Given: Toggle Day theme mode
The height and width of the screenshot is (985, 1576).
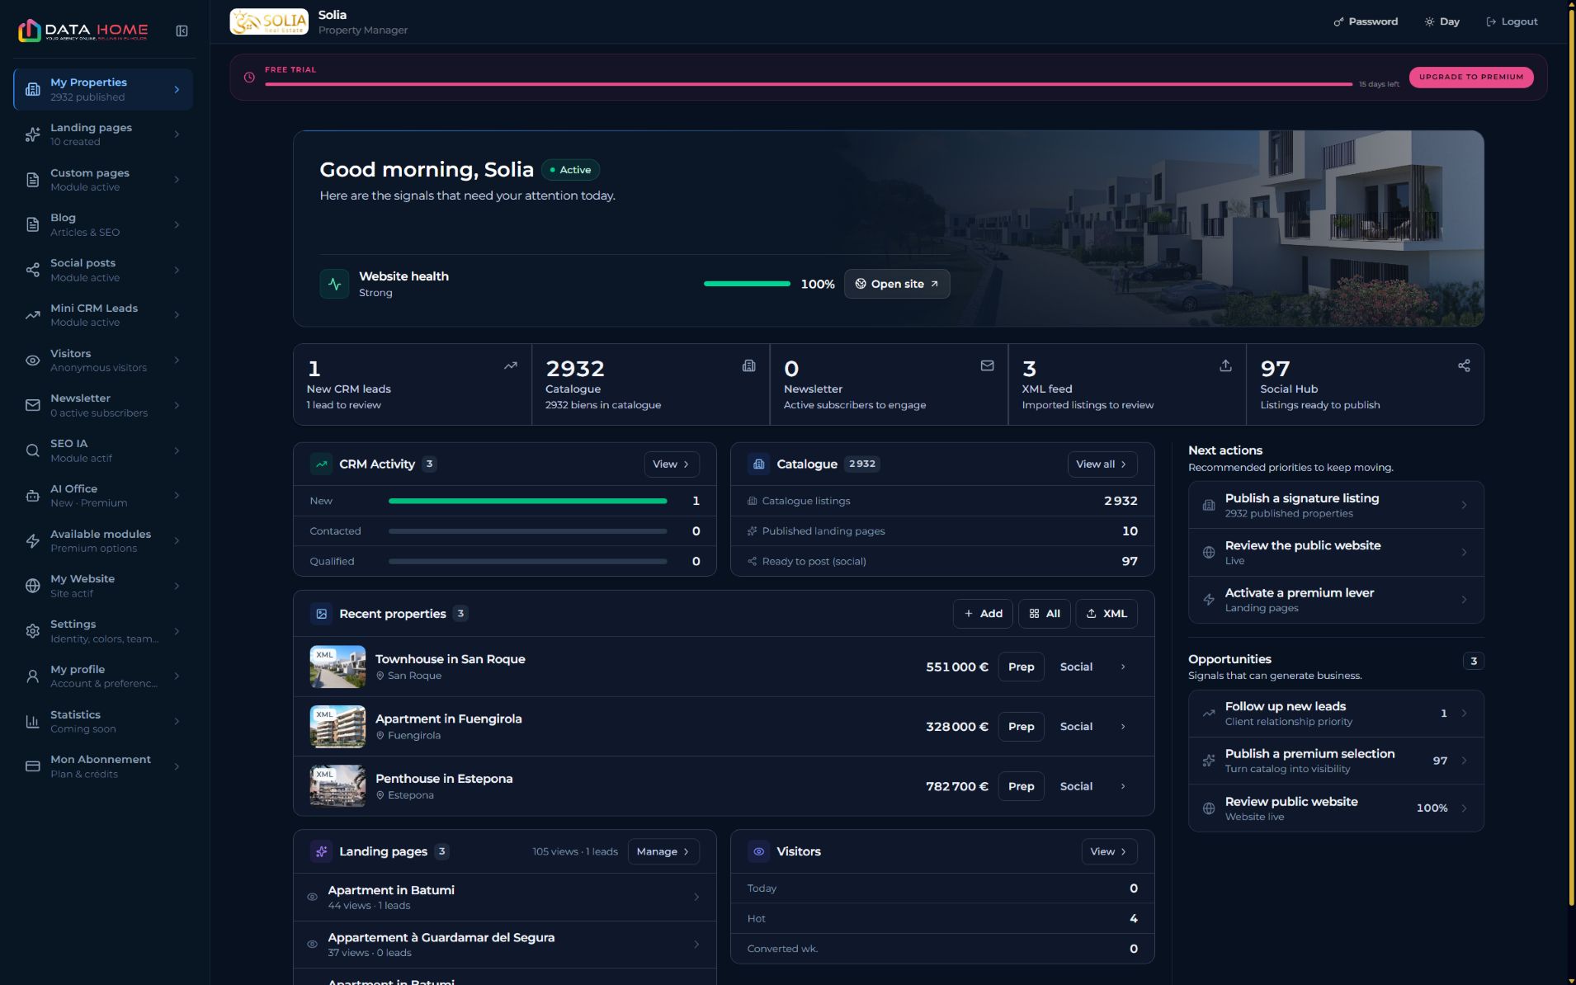Looking at the screenshot, I should coord(1442,21).
